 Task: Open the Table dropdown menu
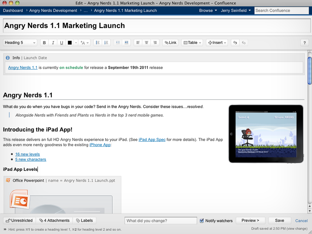point(192,43)
